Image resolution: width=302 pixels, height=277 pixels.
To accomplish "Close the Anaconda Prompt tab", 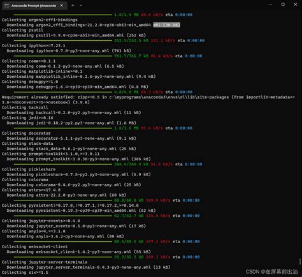I will 61,6.
